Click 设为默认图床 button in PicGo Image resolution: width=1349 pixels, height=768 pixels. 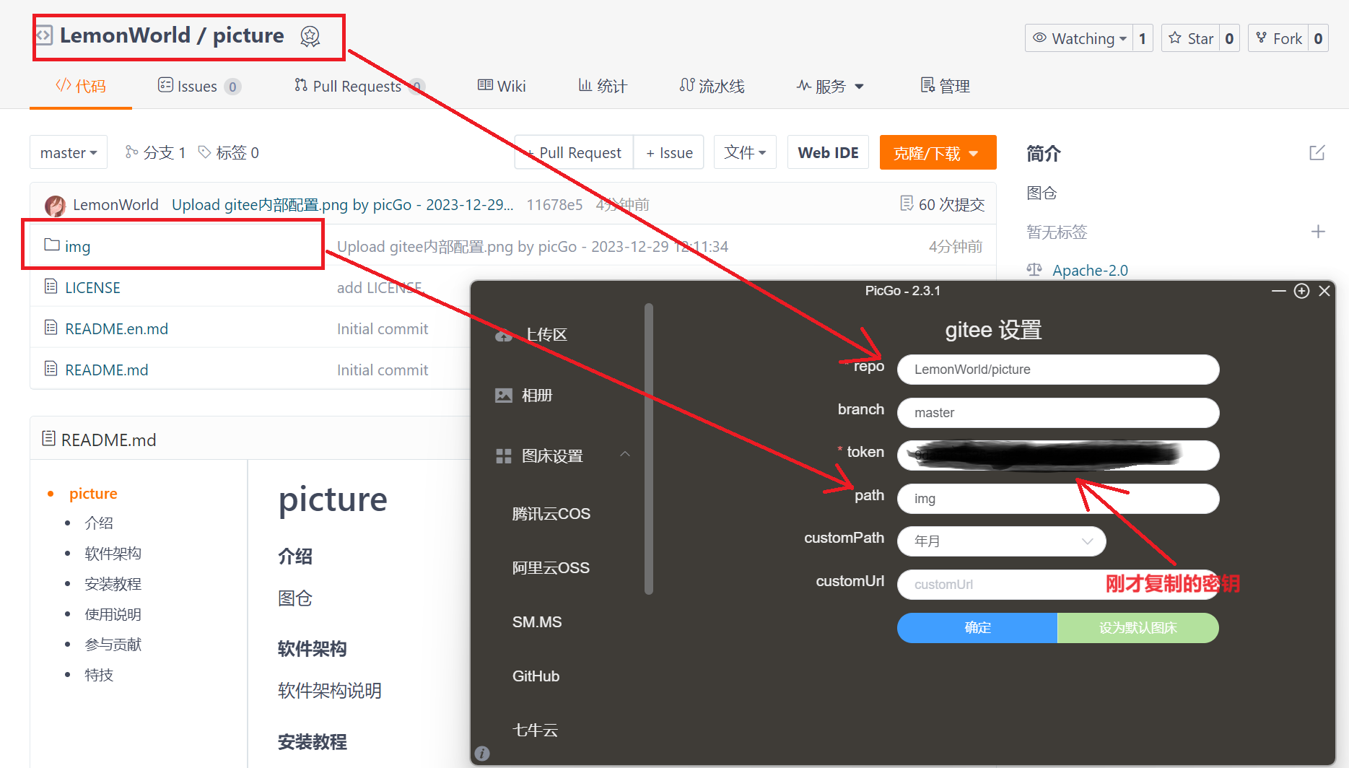pos(1138,628)
